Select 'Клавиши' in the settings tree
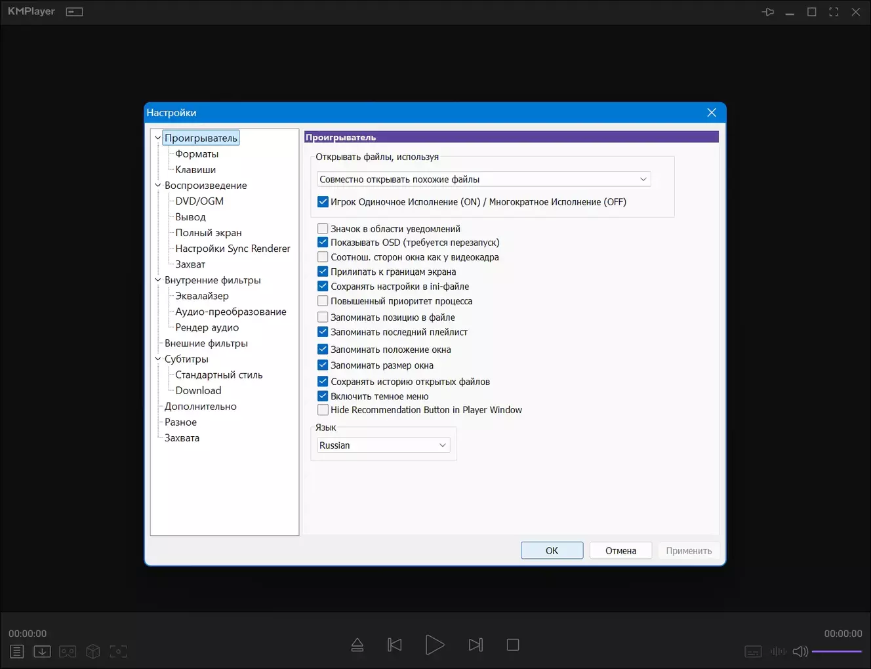This screenshot has width=871, height=669. [x=195, y=170]
